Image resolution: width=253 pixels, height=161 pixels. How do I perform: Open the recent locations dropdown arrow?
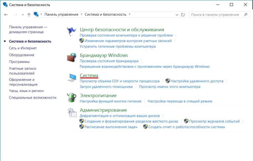(23, 15)
